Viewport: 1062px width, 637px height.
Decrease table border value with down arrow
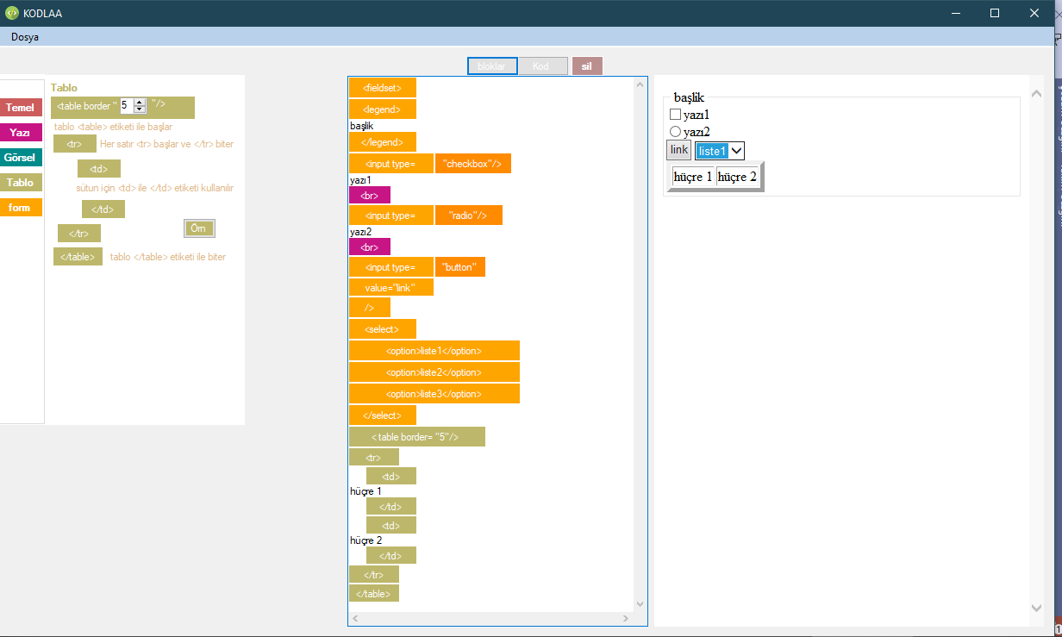[140, 109]
